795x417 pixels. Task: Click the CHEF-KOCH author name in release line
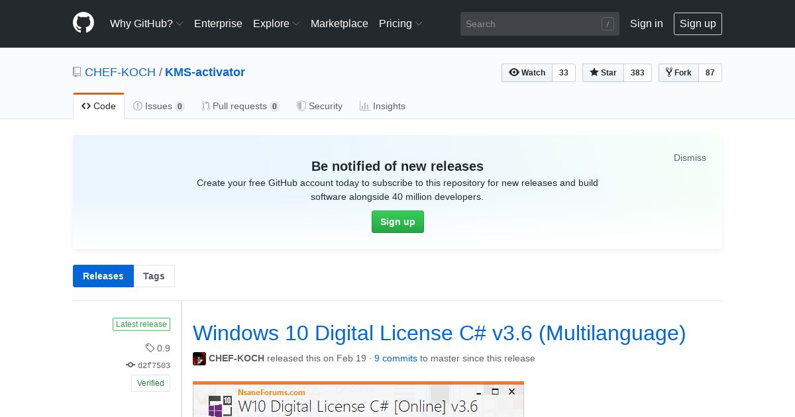(237, 358)
